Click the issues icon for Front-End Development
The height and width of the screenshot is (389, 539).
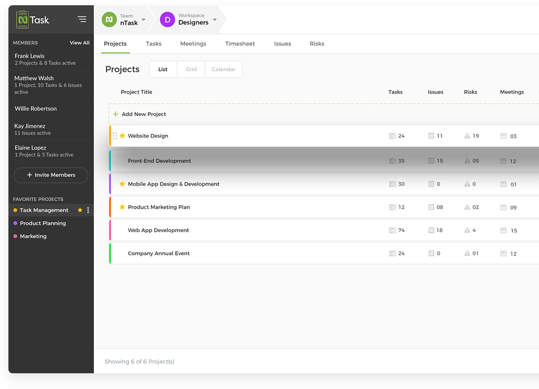[431, 161]
